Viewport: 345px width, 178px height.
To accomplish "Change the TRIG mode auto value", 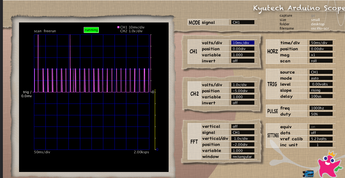I will (321, 78).
